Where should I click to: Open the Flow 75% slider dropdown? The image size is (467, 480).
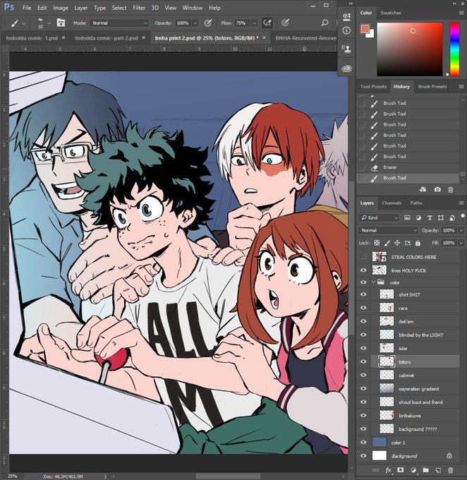[x=254, y=23]
